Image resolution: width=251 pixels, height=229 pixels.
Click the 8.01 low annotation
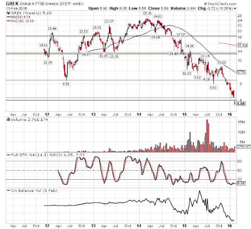pyautogui.click(x=213, y=87)
